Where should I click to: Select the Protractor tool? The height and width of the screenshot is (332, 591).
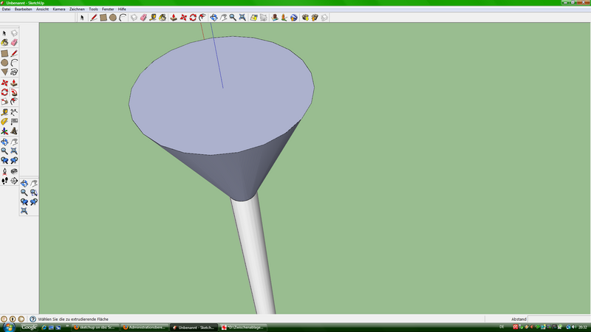click(x=4, y=120)
